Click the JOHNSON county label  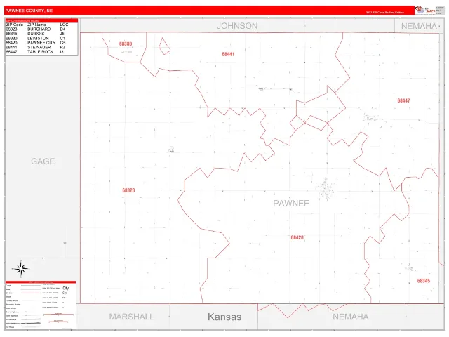coord(237,26)
